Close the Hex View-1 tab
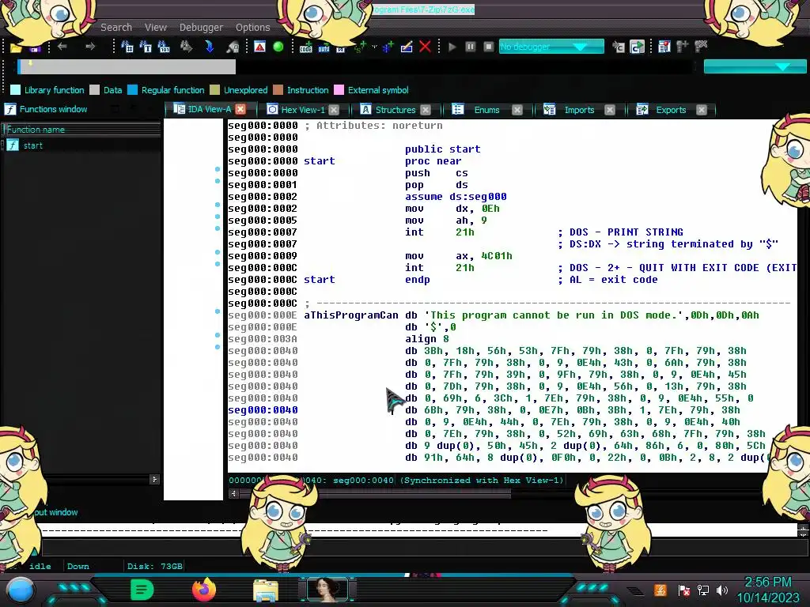 click(335, 109)
